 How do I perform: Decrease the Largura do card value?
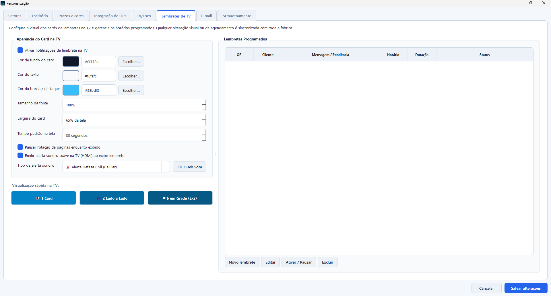[x=204, y=123]
